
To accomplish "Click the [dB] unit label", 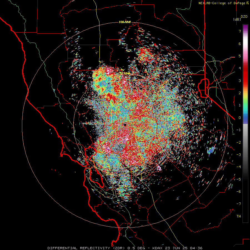I will click(x=237, y=19).
